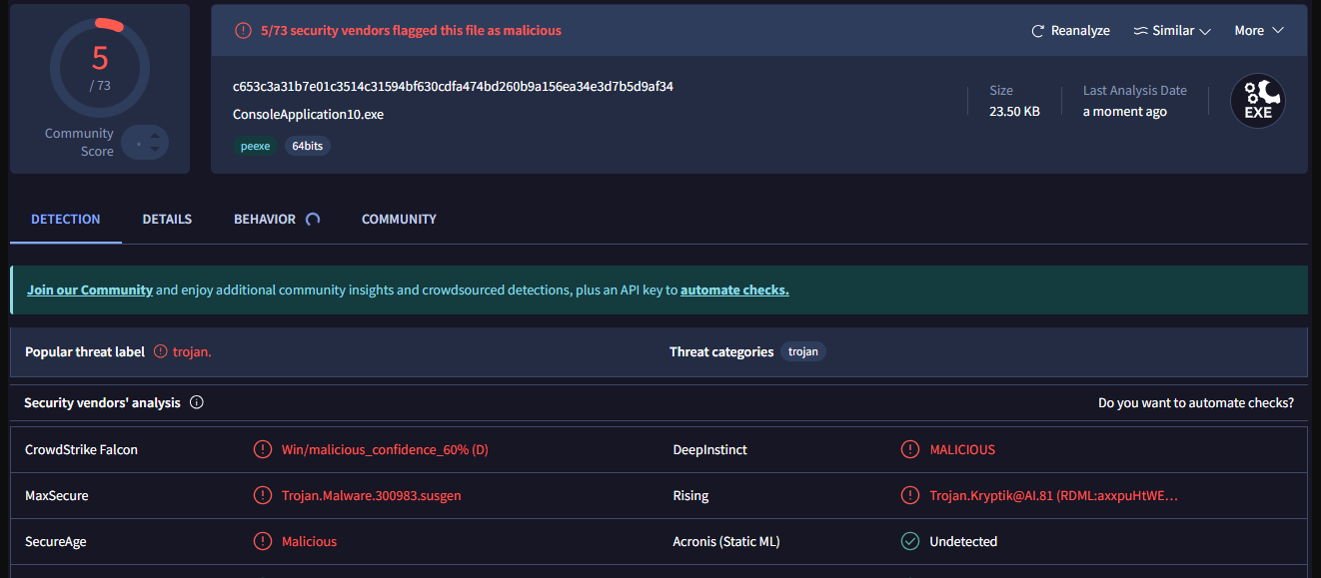Click the Reanalyze refresh icon
The width and height of the screenshot is (1321, 578).
[x=1038, y=31]
